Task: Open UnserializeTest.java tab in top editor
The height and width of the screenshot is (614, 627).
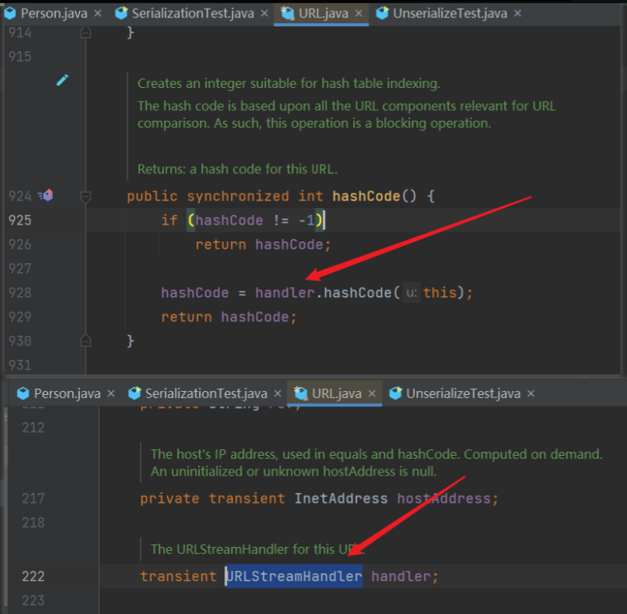Action: [x=450, y=14]
